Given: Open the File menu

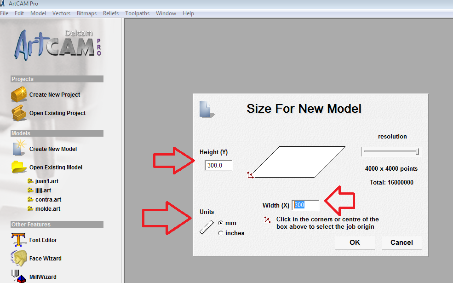Looking at the screenshot, I should tap(4, 13).
